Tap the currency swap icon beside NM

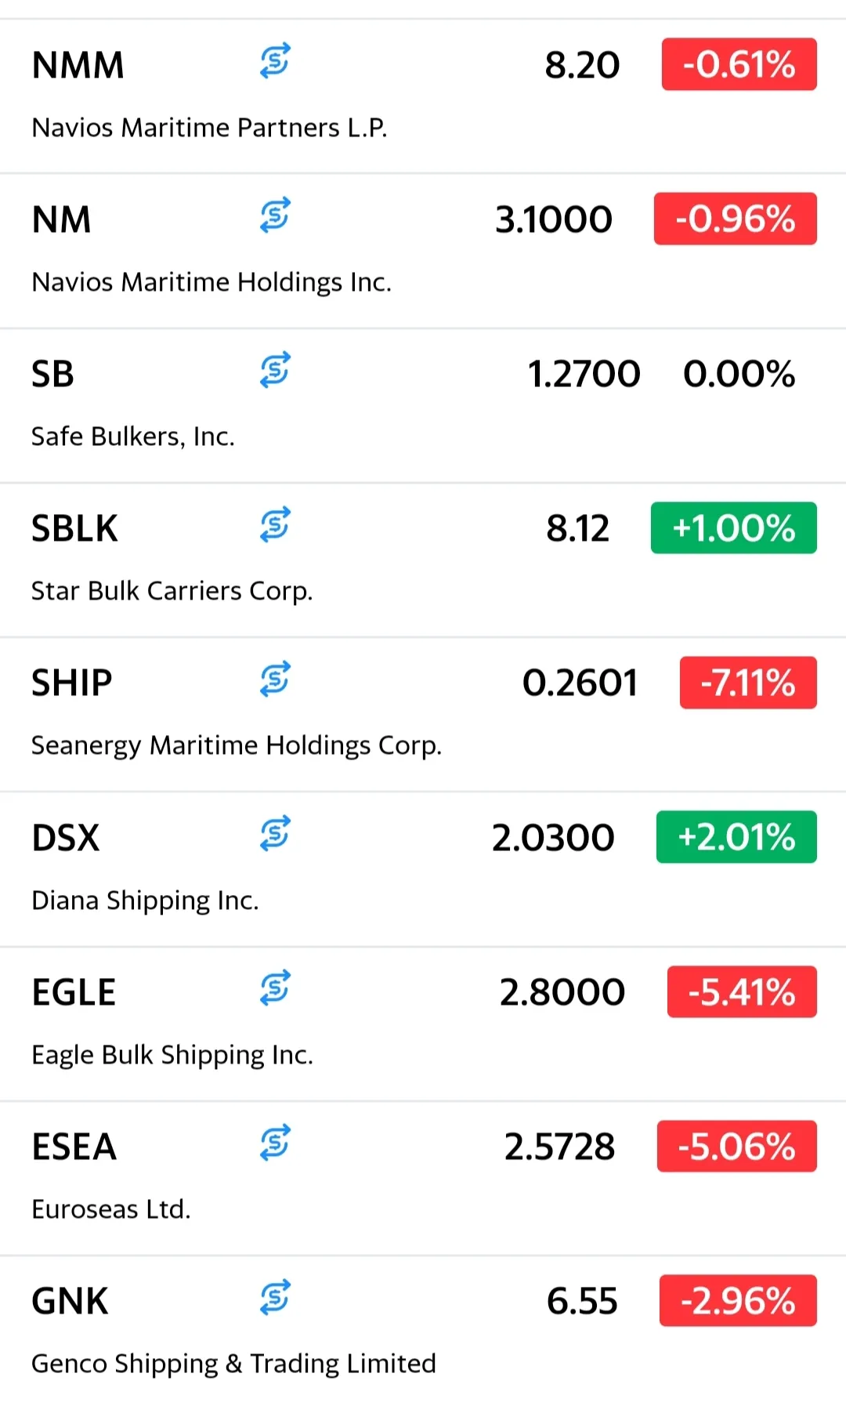tap(275, 216)
